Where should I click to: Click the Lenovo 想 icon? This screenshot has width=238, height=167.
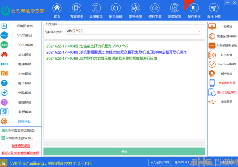pos(4,112)
